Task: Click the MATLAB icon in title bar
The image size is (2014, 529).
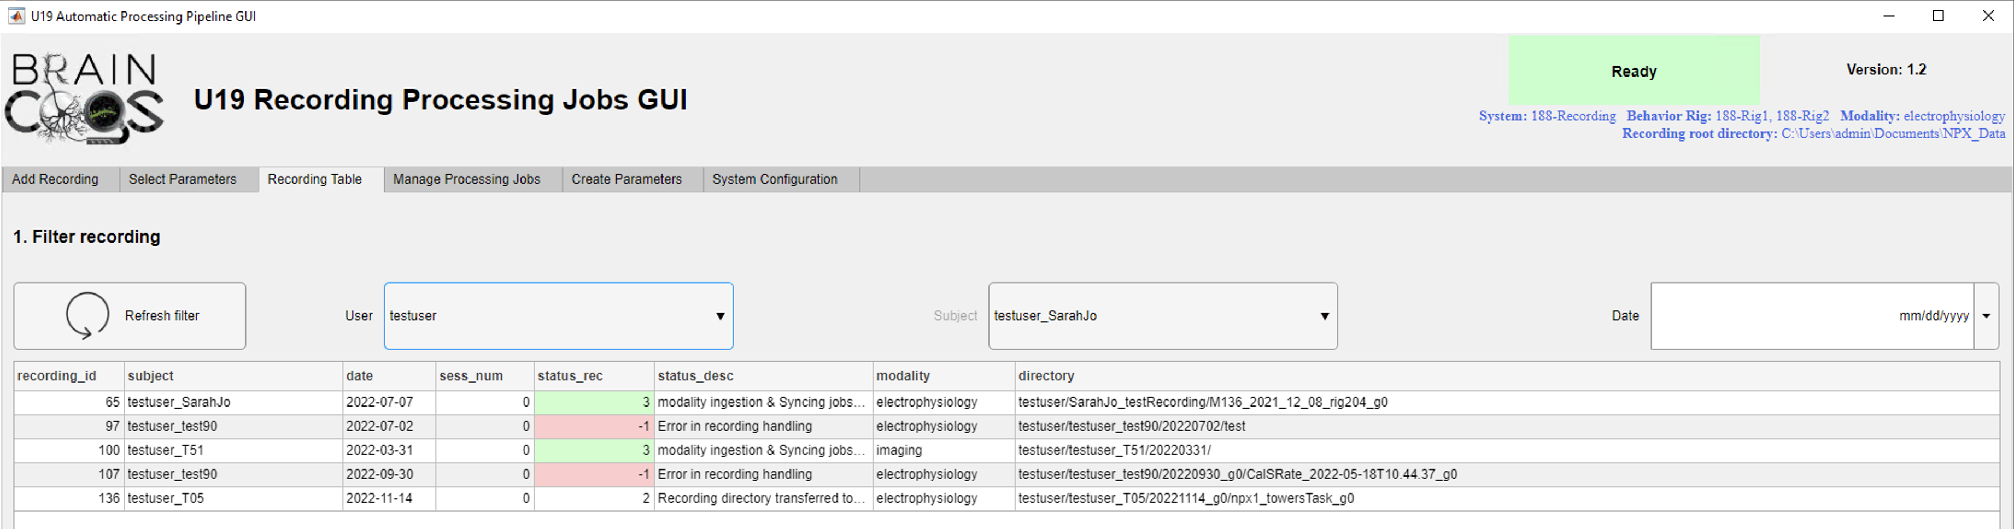Action: point(16,16)
